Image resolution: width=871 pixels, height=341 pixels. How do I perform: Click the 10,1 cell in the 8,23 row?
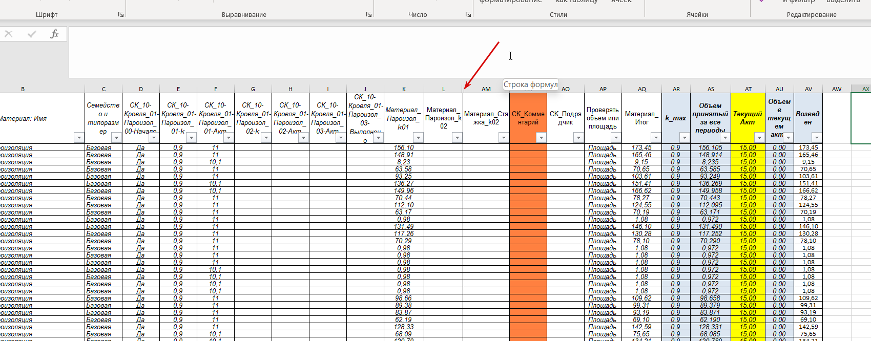click(216, 162)
